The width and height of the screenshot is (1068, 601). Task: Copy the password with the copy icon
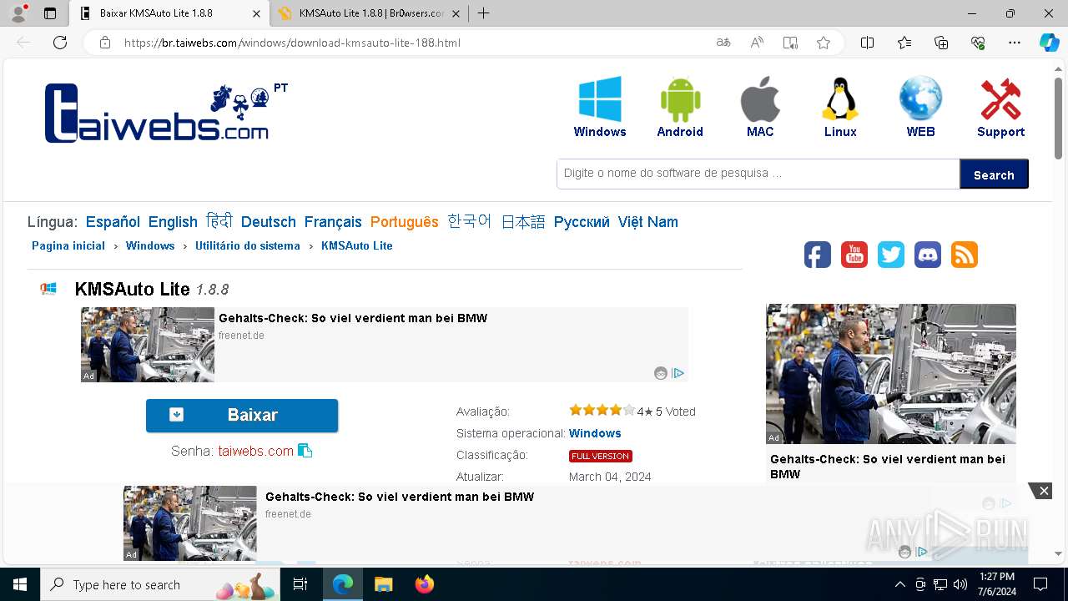pos(305,451)
